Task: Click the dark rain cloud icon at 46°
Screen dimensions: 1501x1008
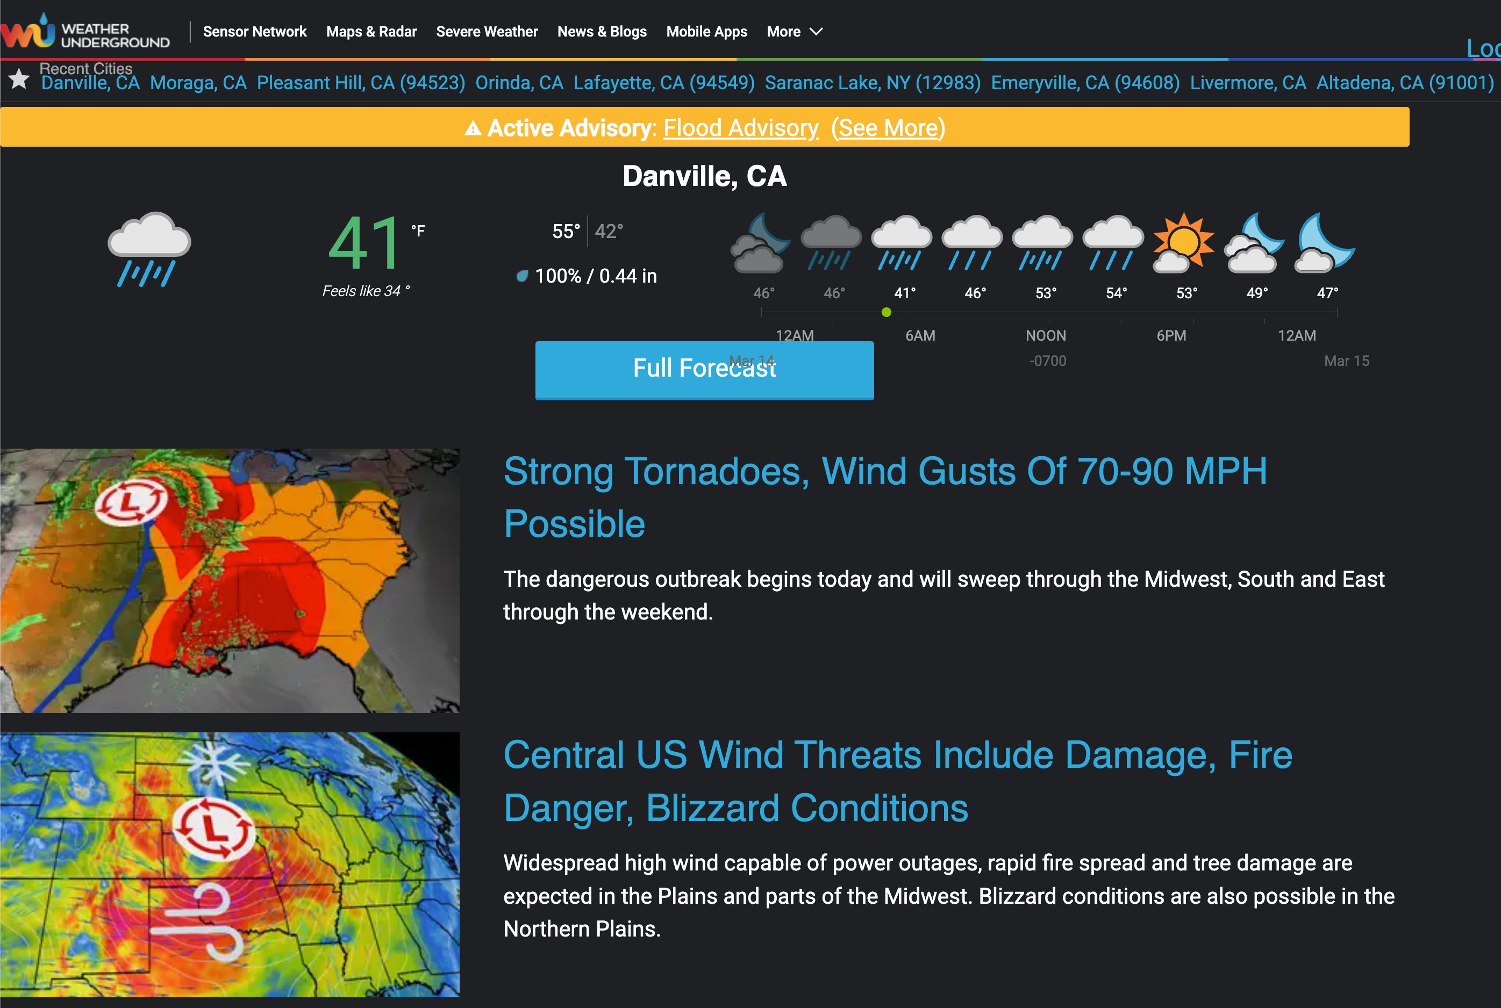Action: point(831,243)
